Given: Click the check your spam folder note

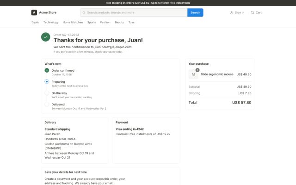Looking at the screenshot, I should coord(88,52).
